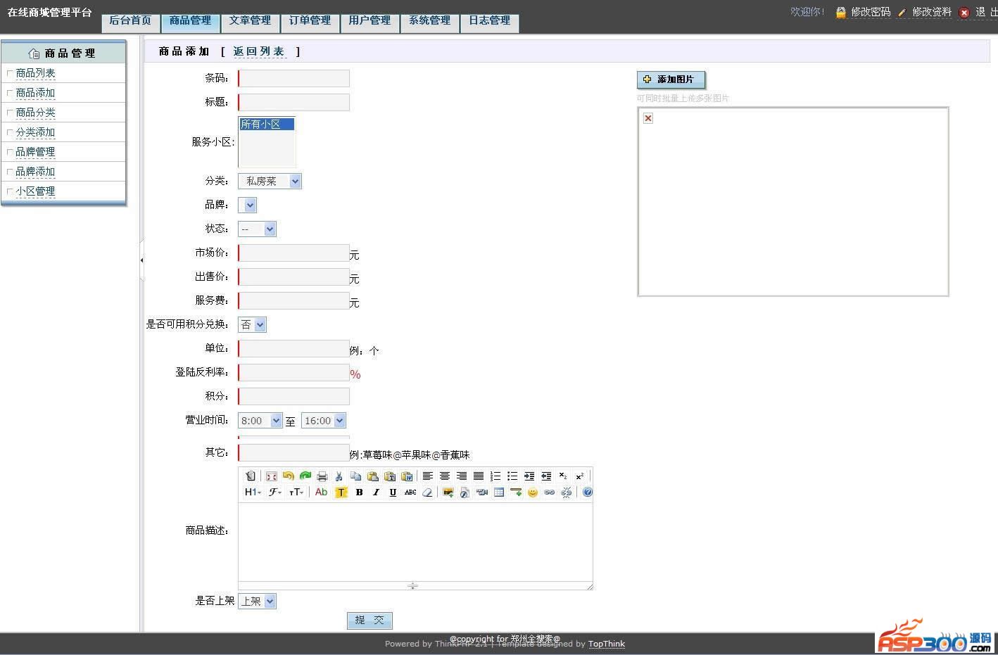Screen dimensions: 998x655
Task: Click the 提交 submit button
Action: coord(369,620)
